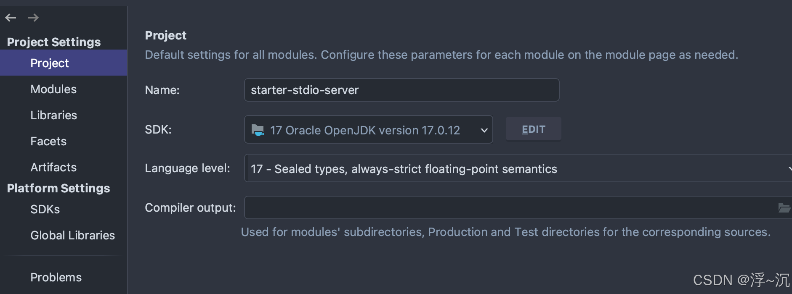Click the browse folder icon for Compiler output
Viewport: 792px width, 294px height.
point(784,208)
